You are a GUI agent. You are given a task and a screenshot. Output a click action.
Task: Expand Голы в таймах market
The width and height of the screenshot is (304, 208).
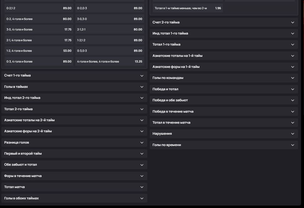point(74,87)
